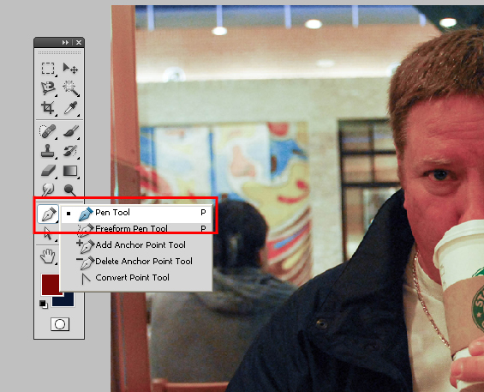Choose the Gradient tool
This screenshot has width=484, height=392.
[70, 171]
